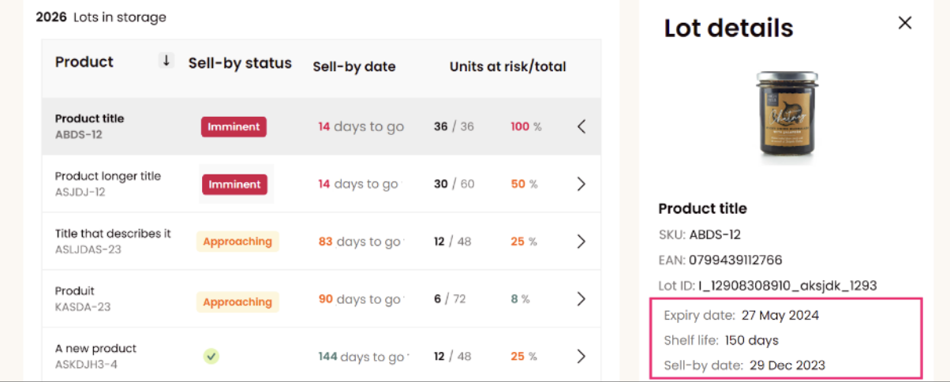Close the Lot details panel
950x382 pixels.
pyautogui.click(x=905, y=23)
